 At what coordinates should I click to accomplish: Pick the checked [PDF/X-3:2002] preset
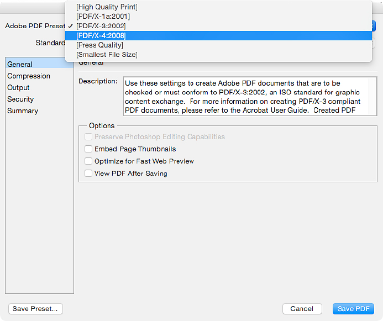click(x=218, y=26)
